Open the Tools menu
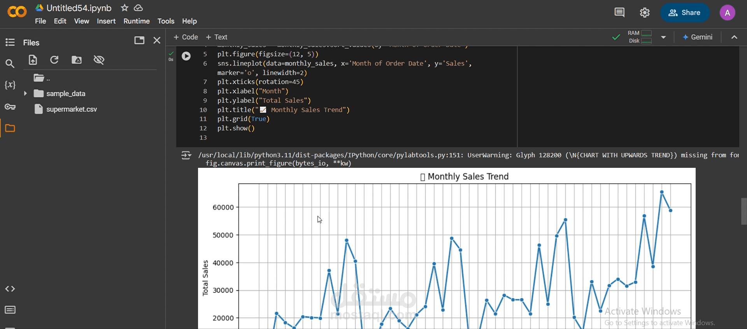747x329 pixels. pyautogui.click(x=166, y=21)
